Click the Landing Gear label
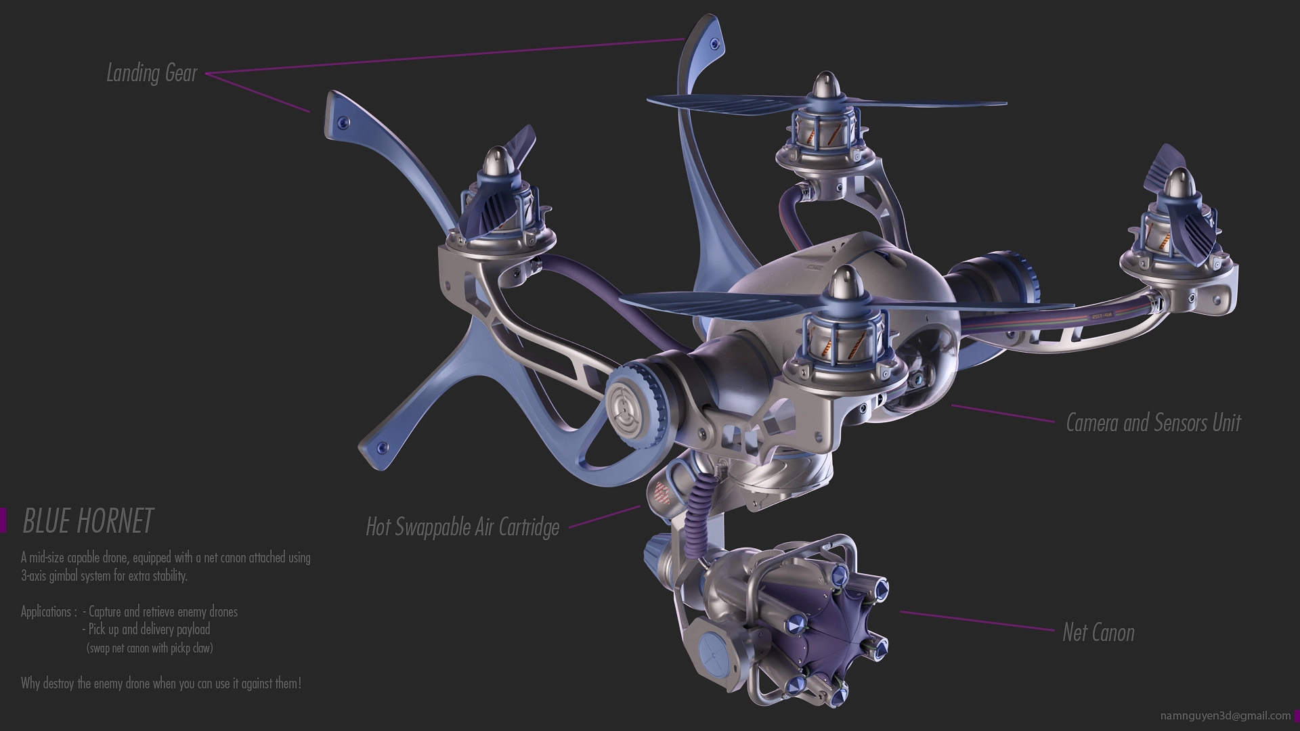Image resolution: width=1300 pixels, height=731 pixels. [152, 73]
